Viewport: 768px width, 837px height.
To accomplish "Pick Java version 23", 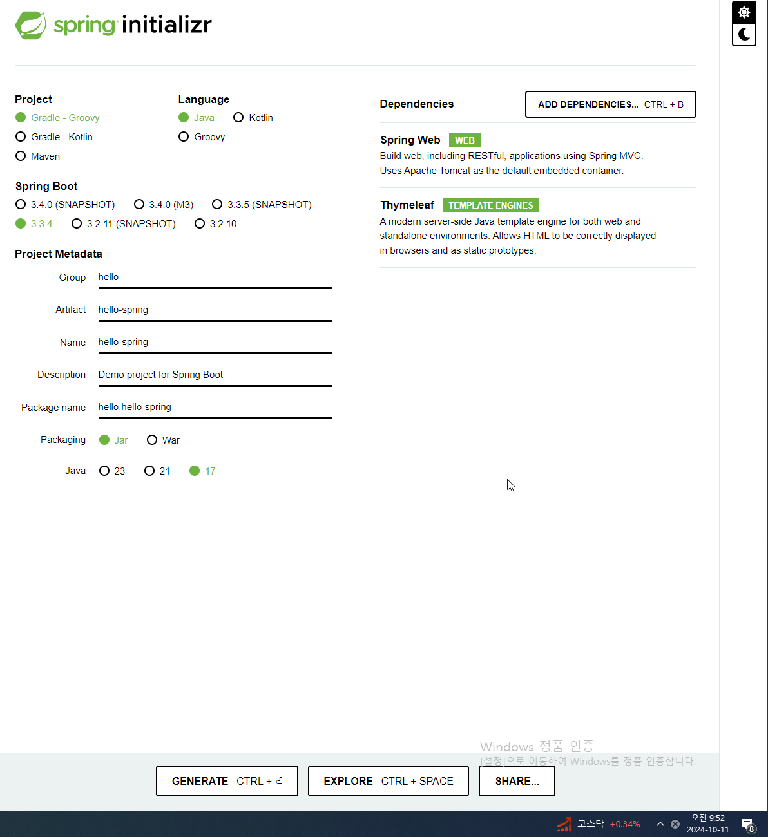I will pyautogui.click(x=112, y=471).
